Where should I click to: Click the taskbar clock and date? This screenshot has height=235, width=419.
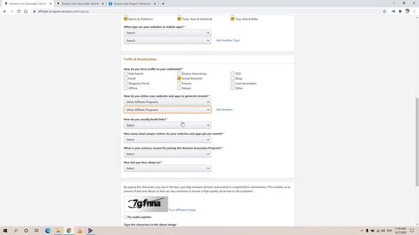400,230
